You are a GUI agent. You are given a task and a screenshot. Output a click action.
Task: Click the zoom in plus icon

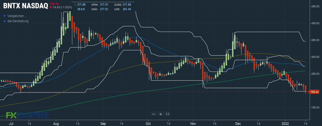[161, 114]
